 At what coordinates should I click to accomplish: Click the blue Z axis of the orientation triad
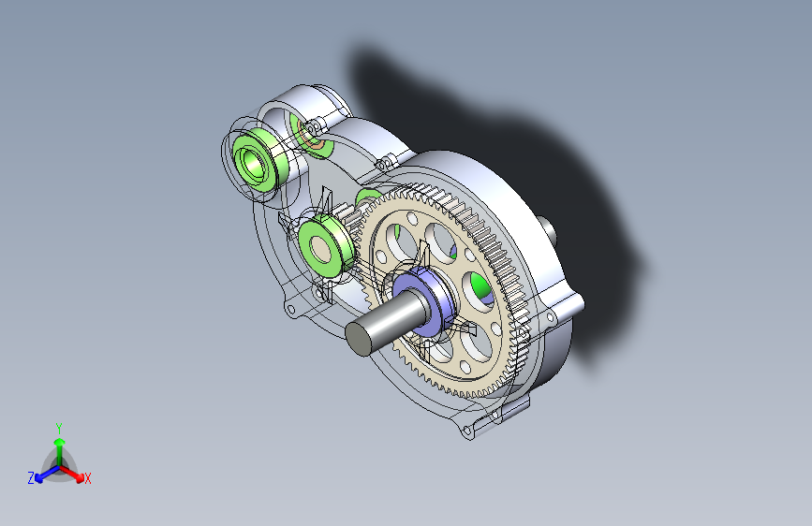click(x=42, y=475)
